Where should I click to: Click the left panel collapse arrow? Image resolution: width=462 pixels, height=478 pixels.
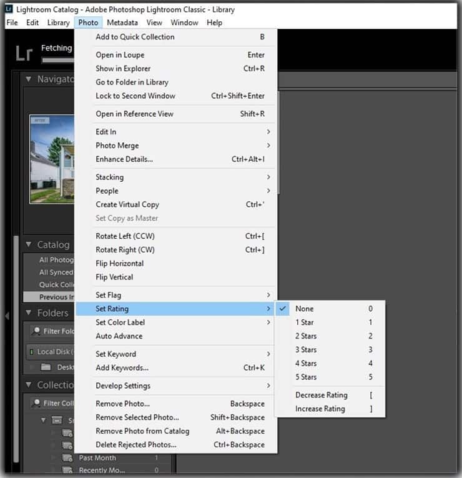pyautogui.click(x=7, y=316)
